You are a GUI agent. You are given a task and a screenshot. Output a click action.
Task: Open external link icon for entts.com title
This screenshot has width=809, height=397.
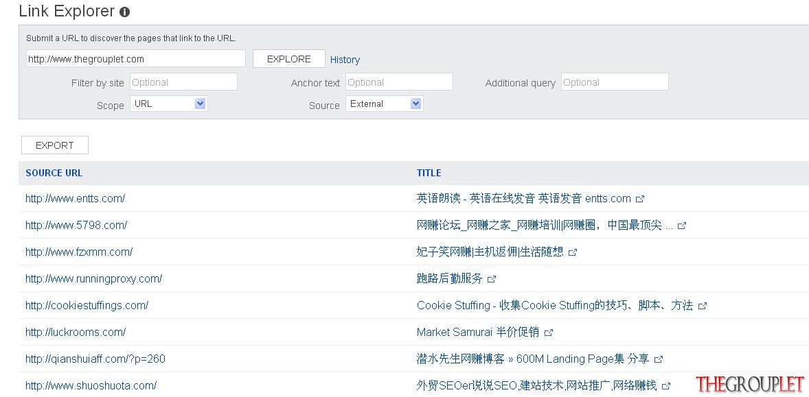[640, 199]
